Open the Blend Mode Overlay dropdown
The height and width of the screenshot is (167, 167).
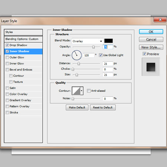[x=88, y=41]
